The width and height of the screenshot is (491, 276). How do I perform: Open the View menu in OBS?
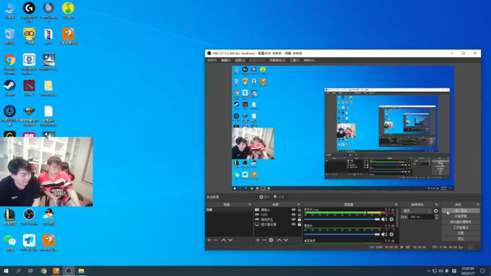240,60
